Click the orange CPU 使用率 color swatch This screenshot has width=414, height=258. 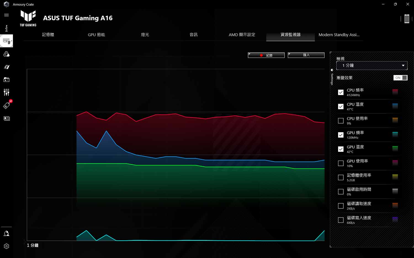coord(395,120)
